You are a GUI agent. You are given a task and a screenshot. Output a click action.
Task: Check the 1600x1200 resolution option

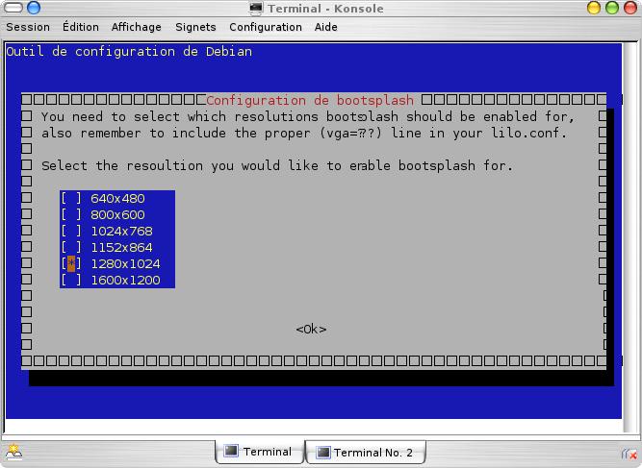click(71, 281)
